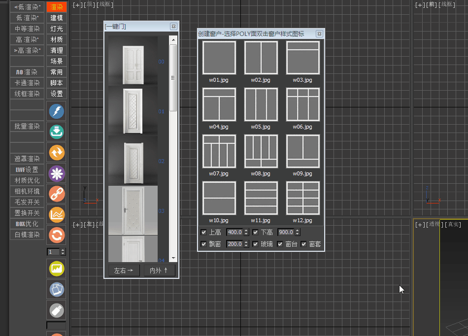Open the 材质 tab
Image resolution: width=468 pixels, height=336 pixels.
coord(56,39)
